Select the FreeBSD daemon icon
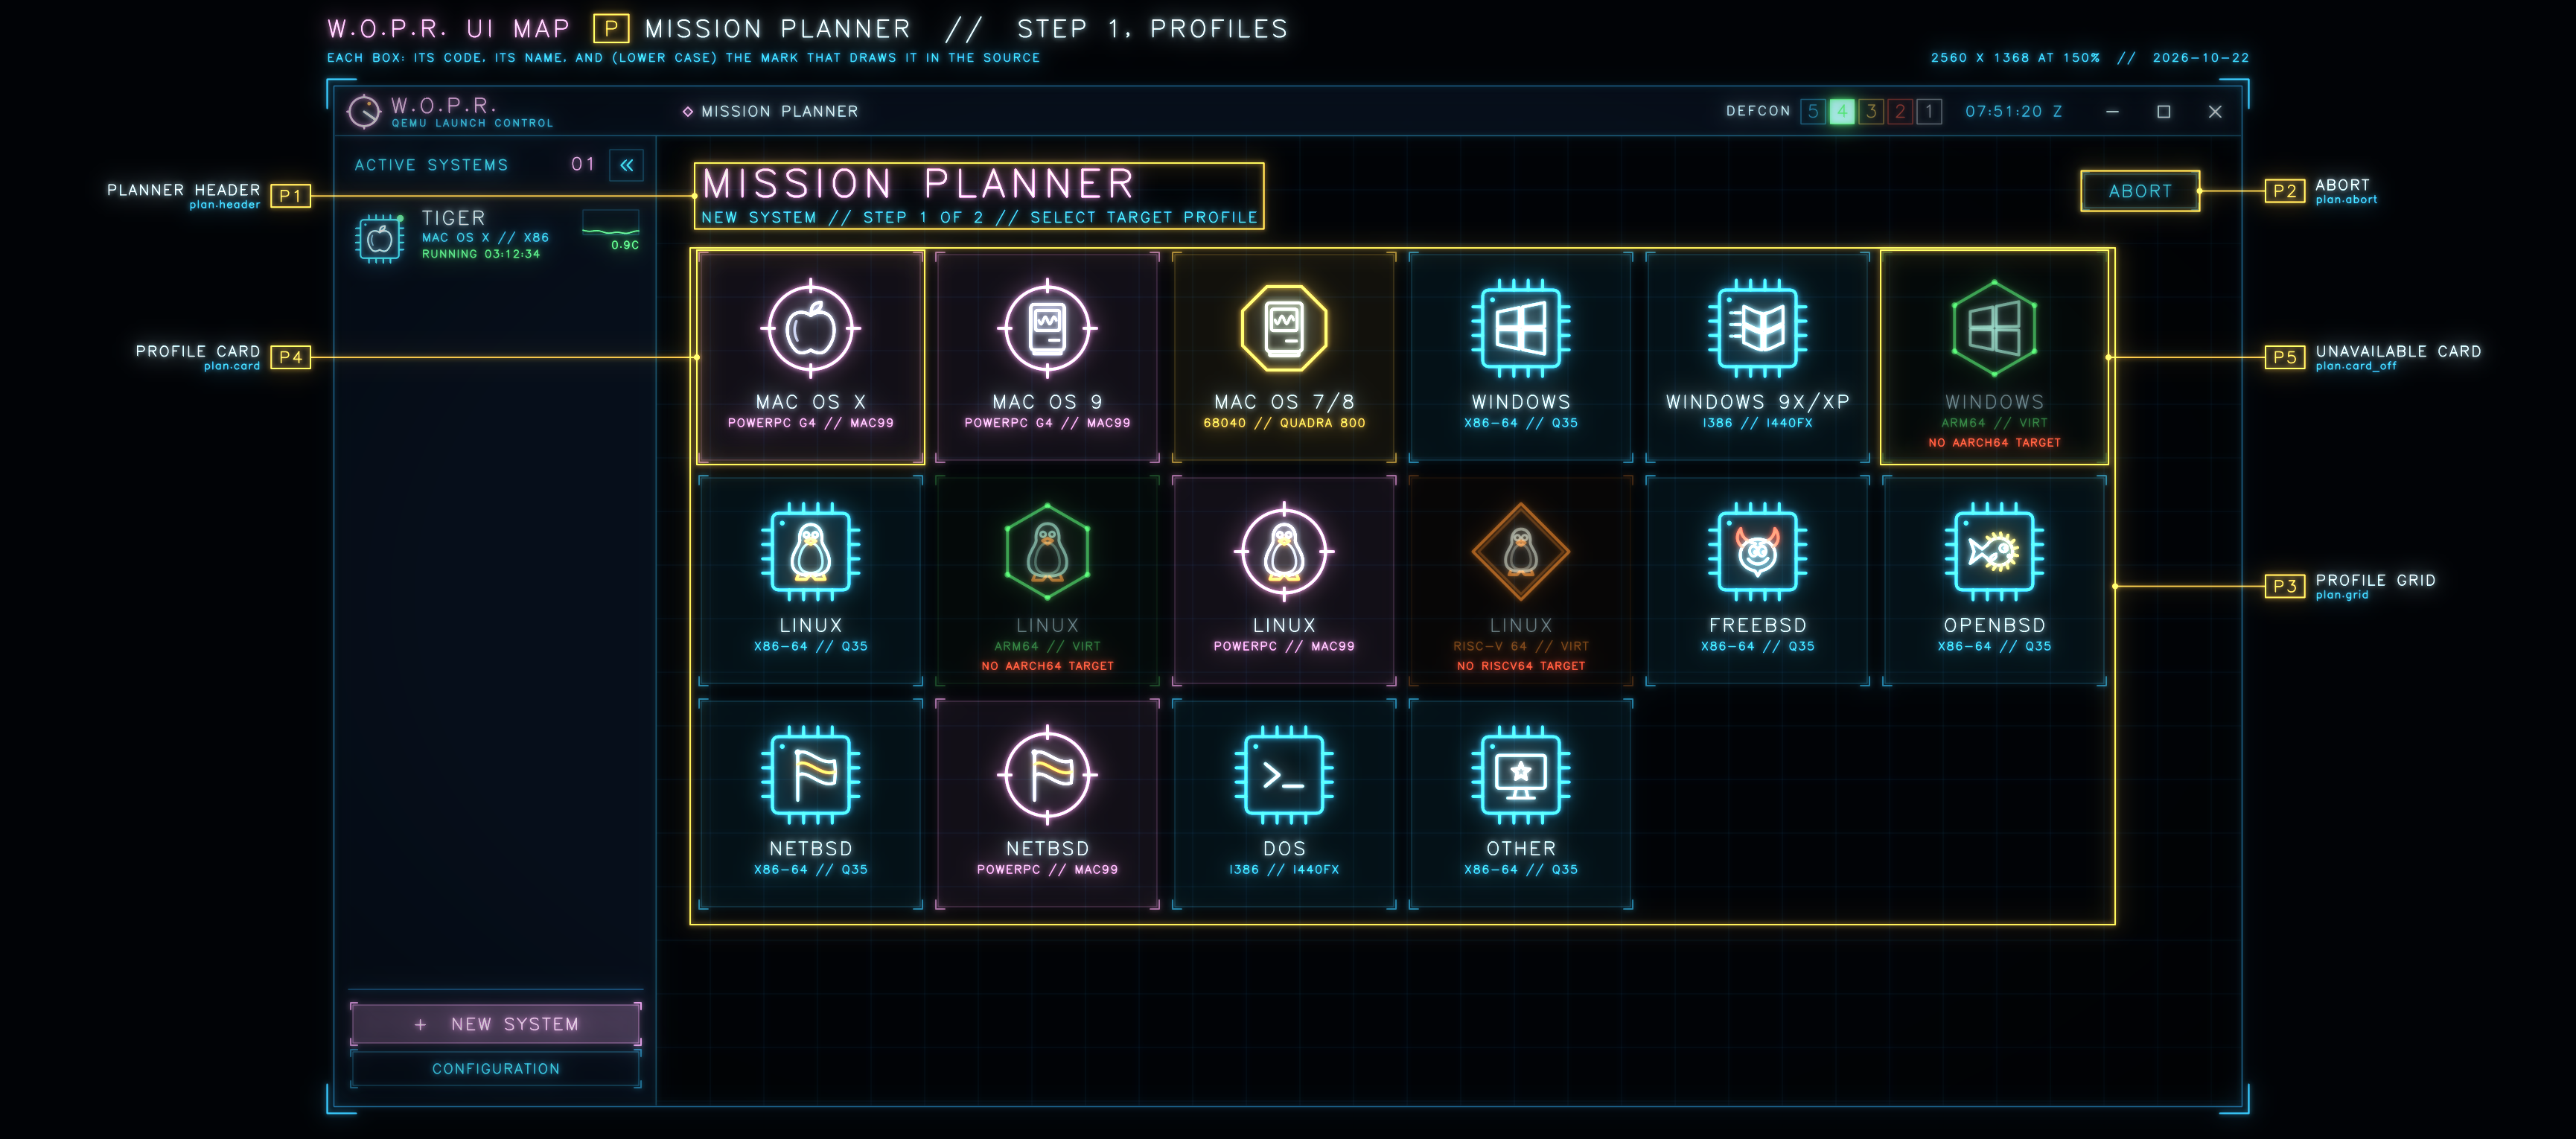Screen dimensions: 2576x1139 point(1757,551)
